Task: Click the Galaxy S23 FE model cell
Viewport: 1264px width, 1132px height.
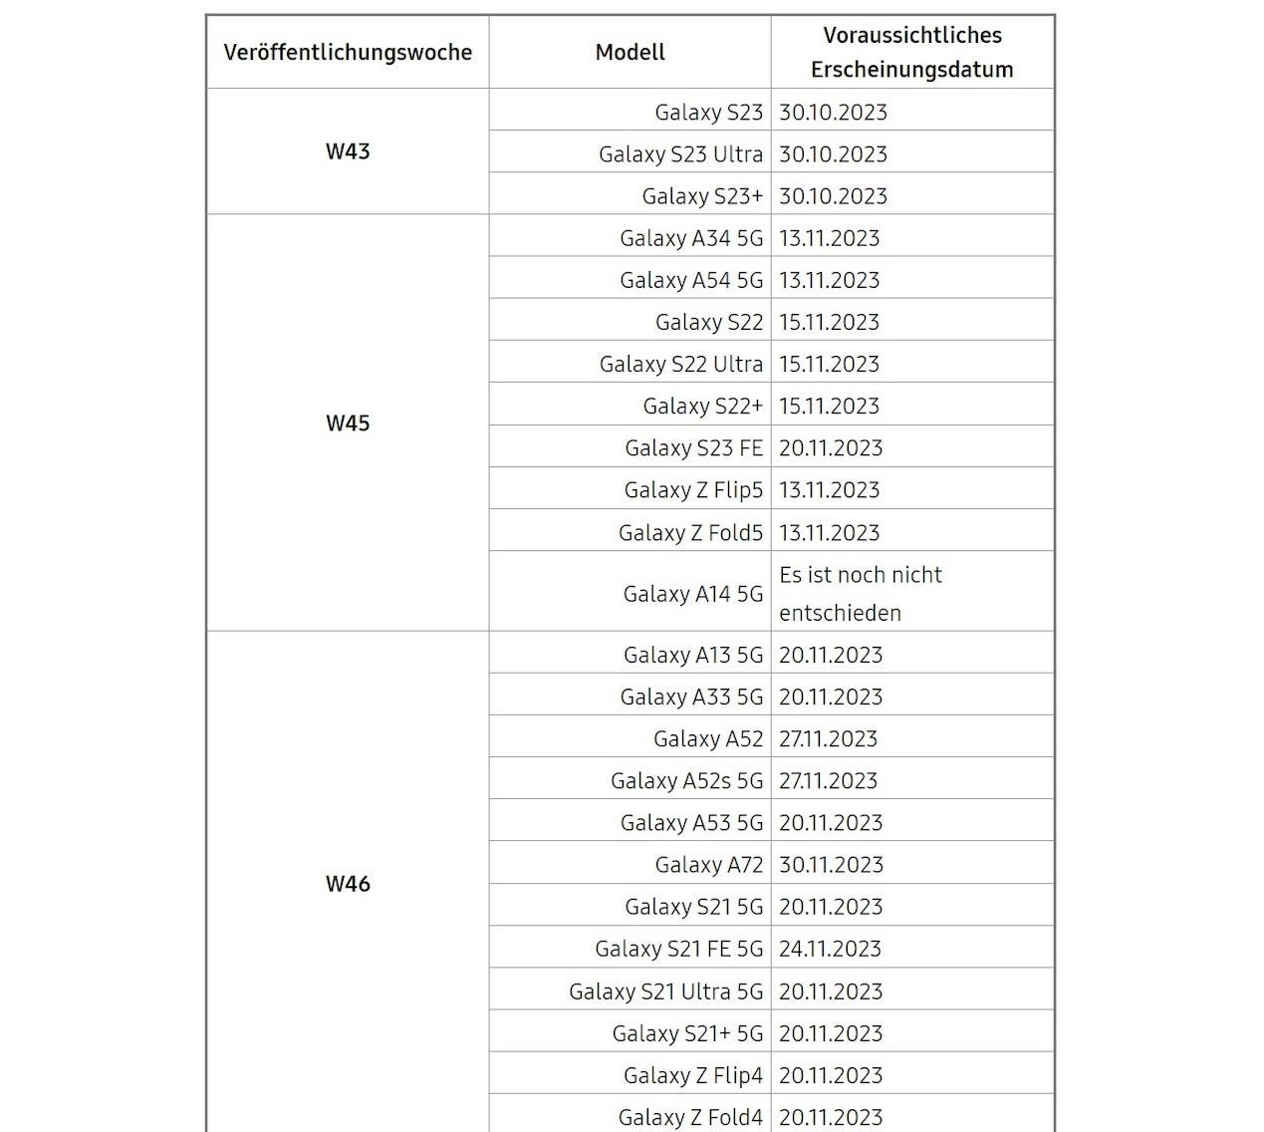Action: click(x=630, y=447)
